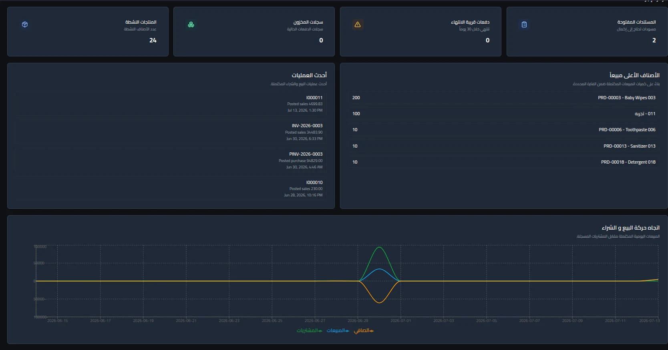Open the المستندات المفتوحة card showing 2
Screen dimensions: 668x350
pyautogui.click(x=587, y=32)
